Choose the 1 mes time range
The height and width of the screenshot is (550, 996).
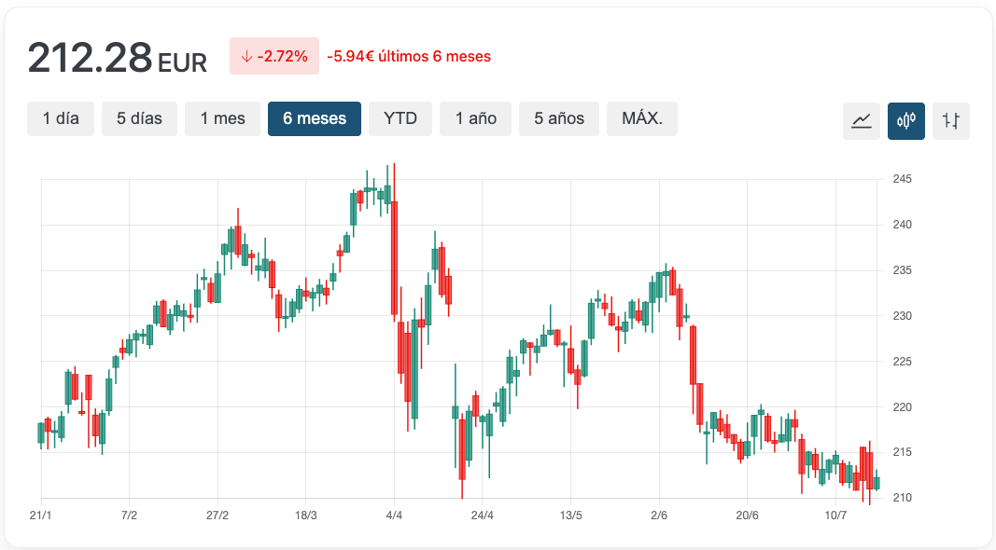(x=222, y=118)
